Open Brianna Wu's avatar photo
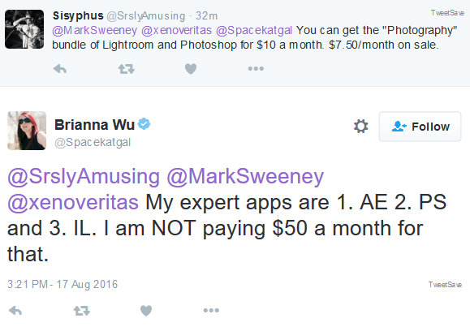Viewport: 470px width, 327px height. (27, 131)
